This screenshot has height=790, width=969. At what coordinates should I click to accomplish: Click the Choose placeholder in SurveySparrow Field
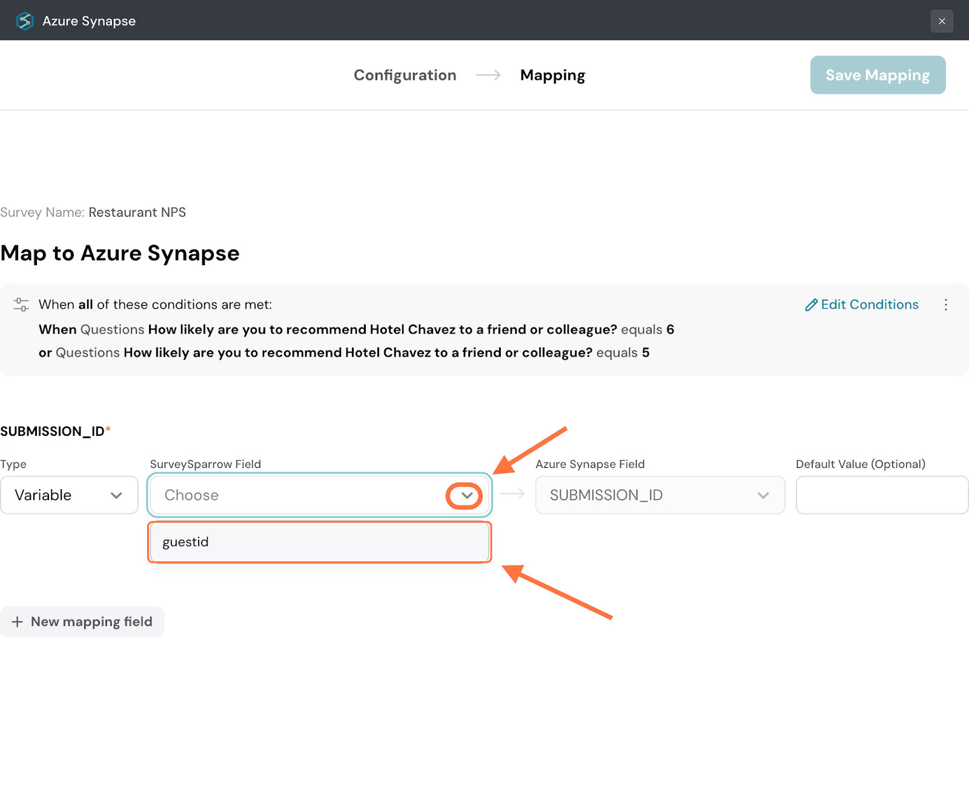coord(191,495)
